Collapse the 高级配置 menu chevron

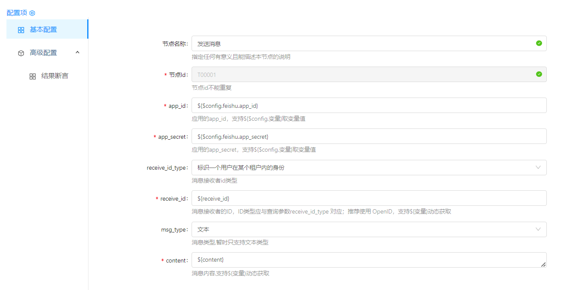click(78, 52)
